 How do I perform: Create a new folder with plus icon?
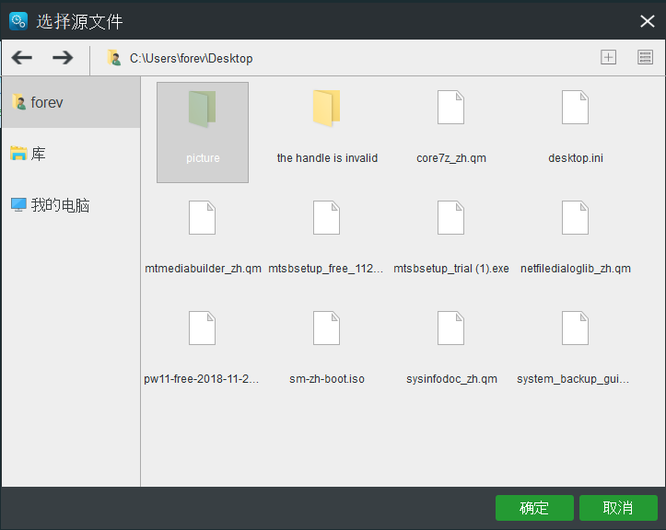point(608,57)
